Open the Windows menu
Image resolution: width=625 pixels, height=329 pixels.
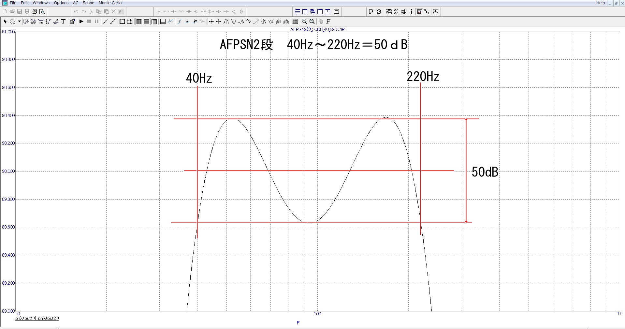[41, 3]
